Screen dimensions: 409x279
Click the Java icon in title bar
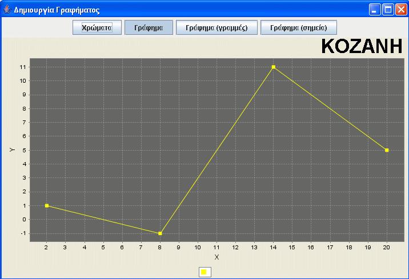pyautogui.click(x=7, y=10)
